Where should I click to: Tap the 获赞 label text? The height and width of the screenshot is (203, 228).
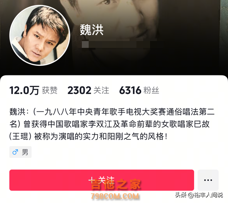(x=50, y=90)
